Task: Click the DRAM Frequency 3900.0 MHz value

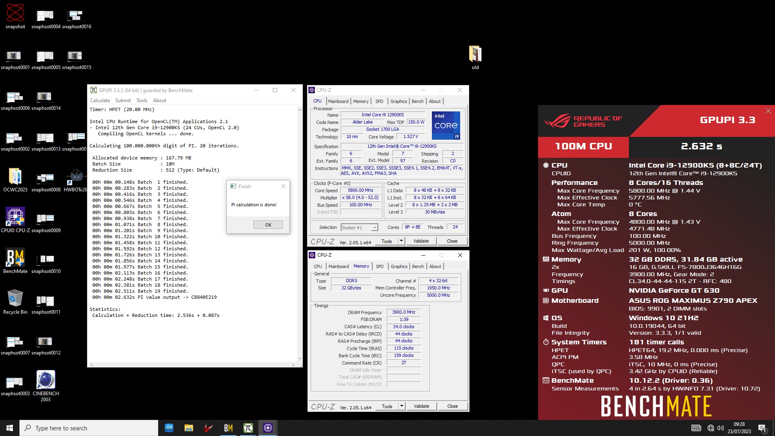Action: click(x=404, y=312)
